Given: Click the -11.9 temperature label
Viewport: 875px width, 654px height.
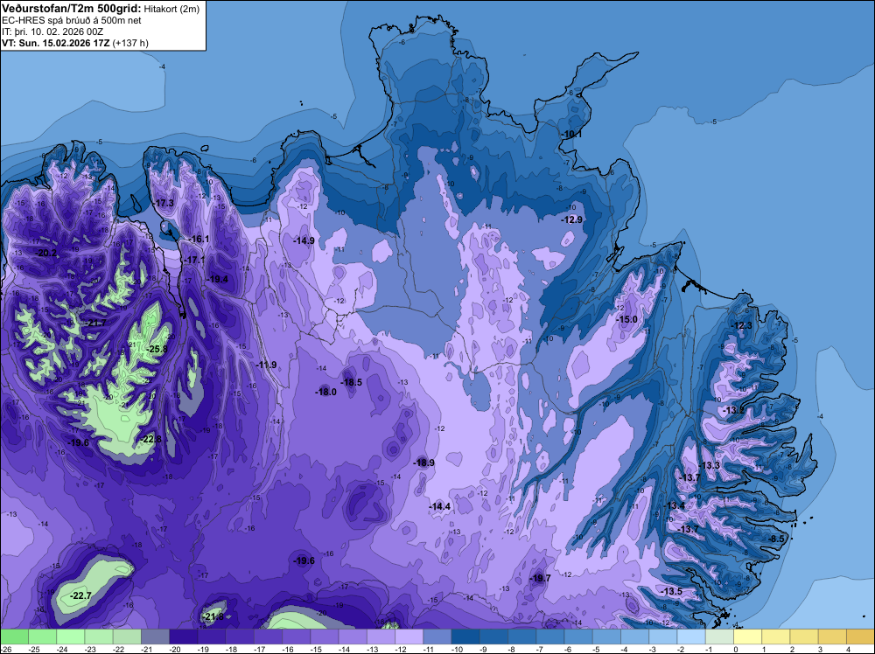Looking at the screenshot, I should pos(267,365).
